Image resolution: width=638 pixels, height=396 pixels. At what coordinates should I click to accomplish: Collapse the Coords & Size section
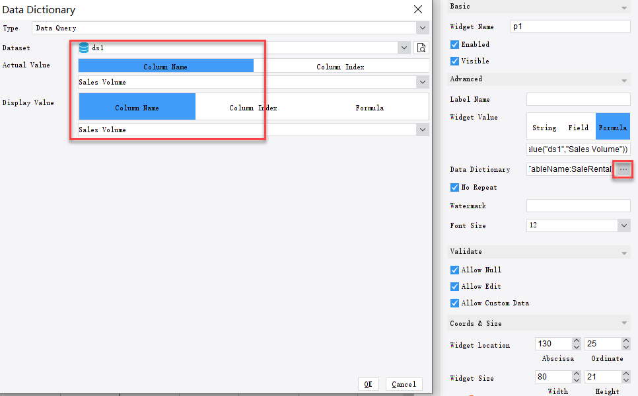623,323
